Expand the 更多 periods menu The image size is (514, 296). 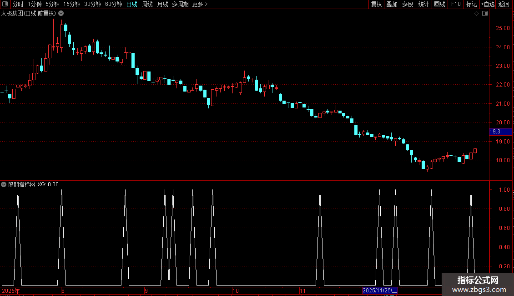coord(200,4)
